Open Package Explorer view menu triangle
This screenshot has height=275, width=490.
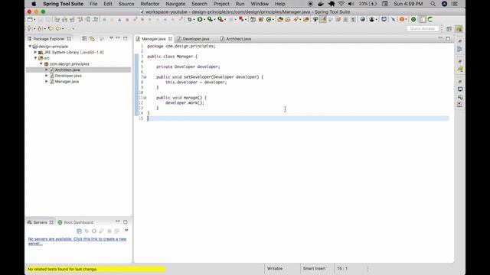[111, 38]
